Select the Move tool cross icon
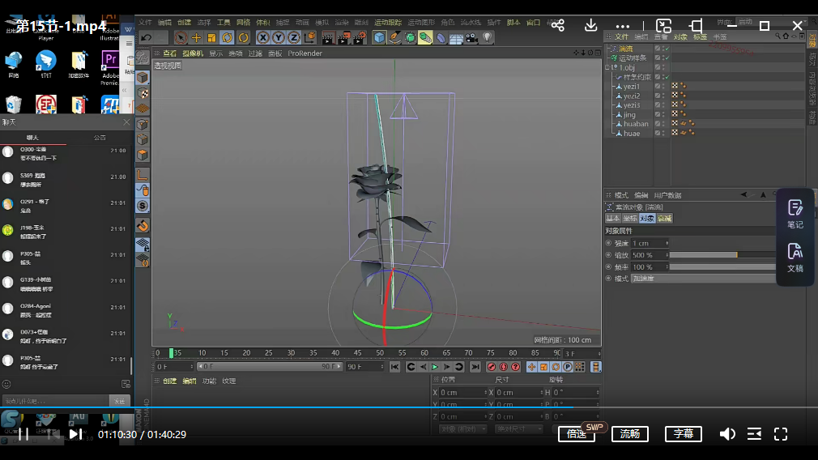Screen dimensions: 818x460 coord(196,37)
